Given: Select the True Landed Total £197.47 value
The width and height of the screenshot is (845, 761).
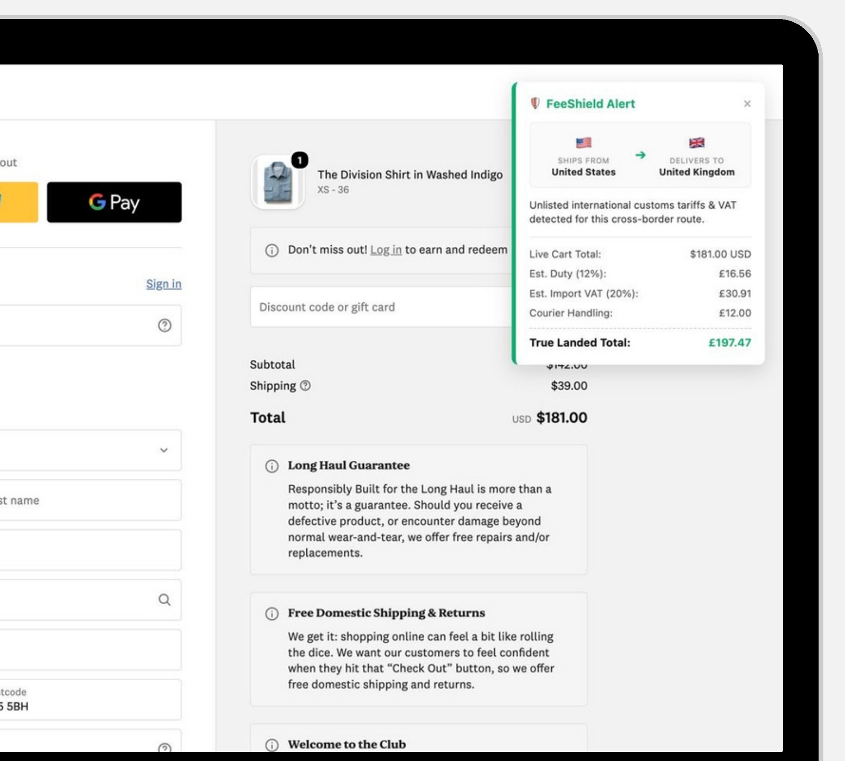Looking at the screenshot, I should [x=729, y=342].
